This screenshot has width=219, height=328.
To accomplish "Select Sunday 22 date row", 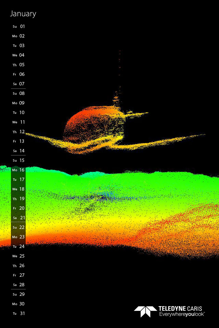I will [x=18, y=228].
